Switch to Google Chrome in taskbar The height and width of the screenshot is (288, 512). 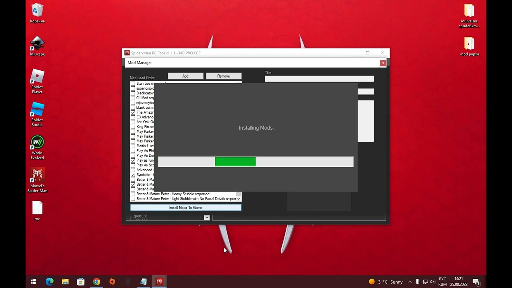96,282
